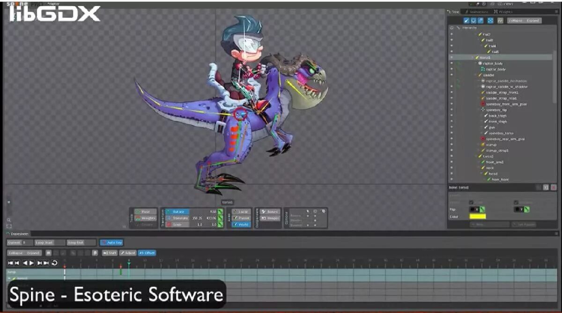Collapse the torso2 tree node
The image size is (562, 313).
pos(476,156)
